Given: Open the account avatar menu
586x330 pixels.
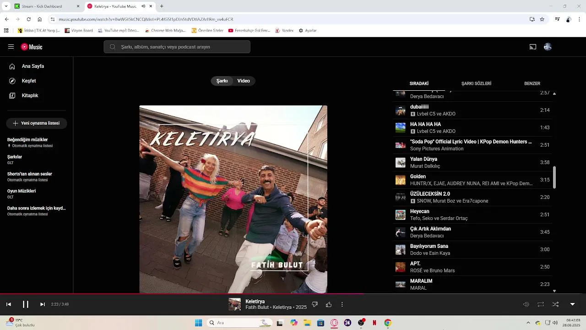Looking at the screenshot, I should (548, 47).
